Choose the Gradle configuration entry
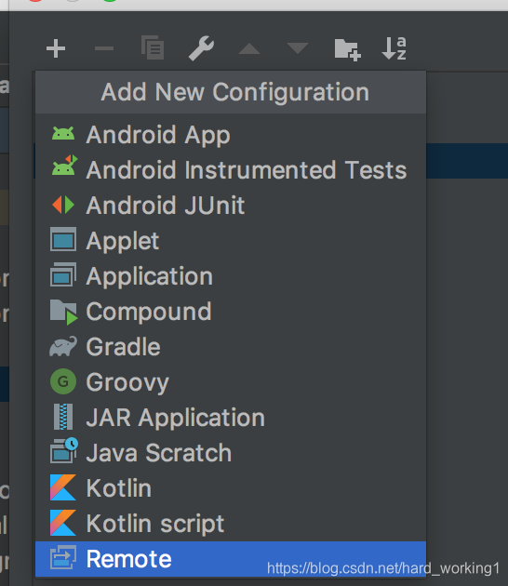508x586 pixels. [231, 346]
